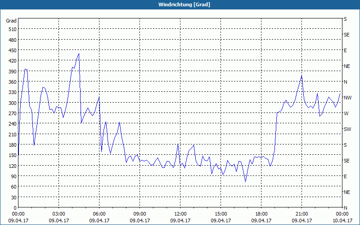Select the N compass label beside 360 gridline
The height and width of the screenshot is (225, 360).
[345, 82]
